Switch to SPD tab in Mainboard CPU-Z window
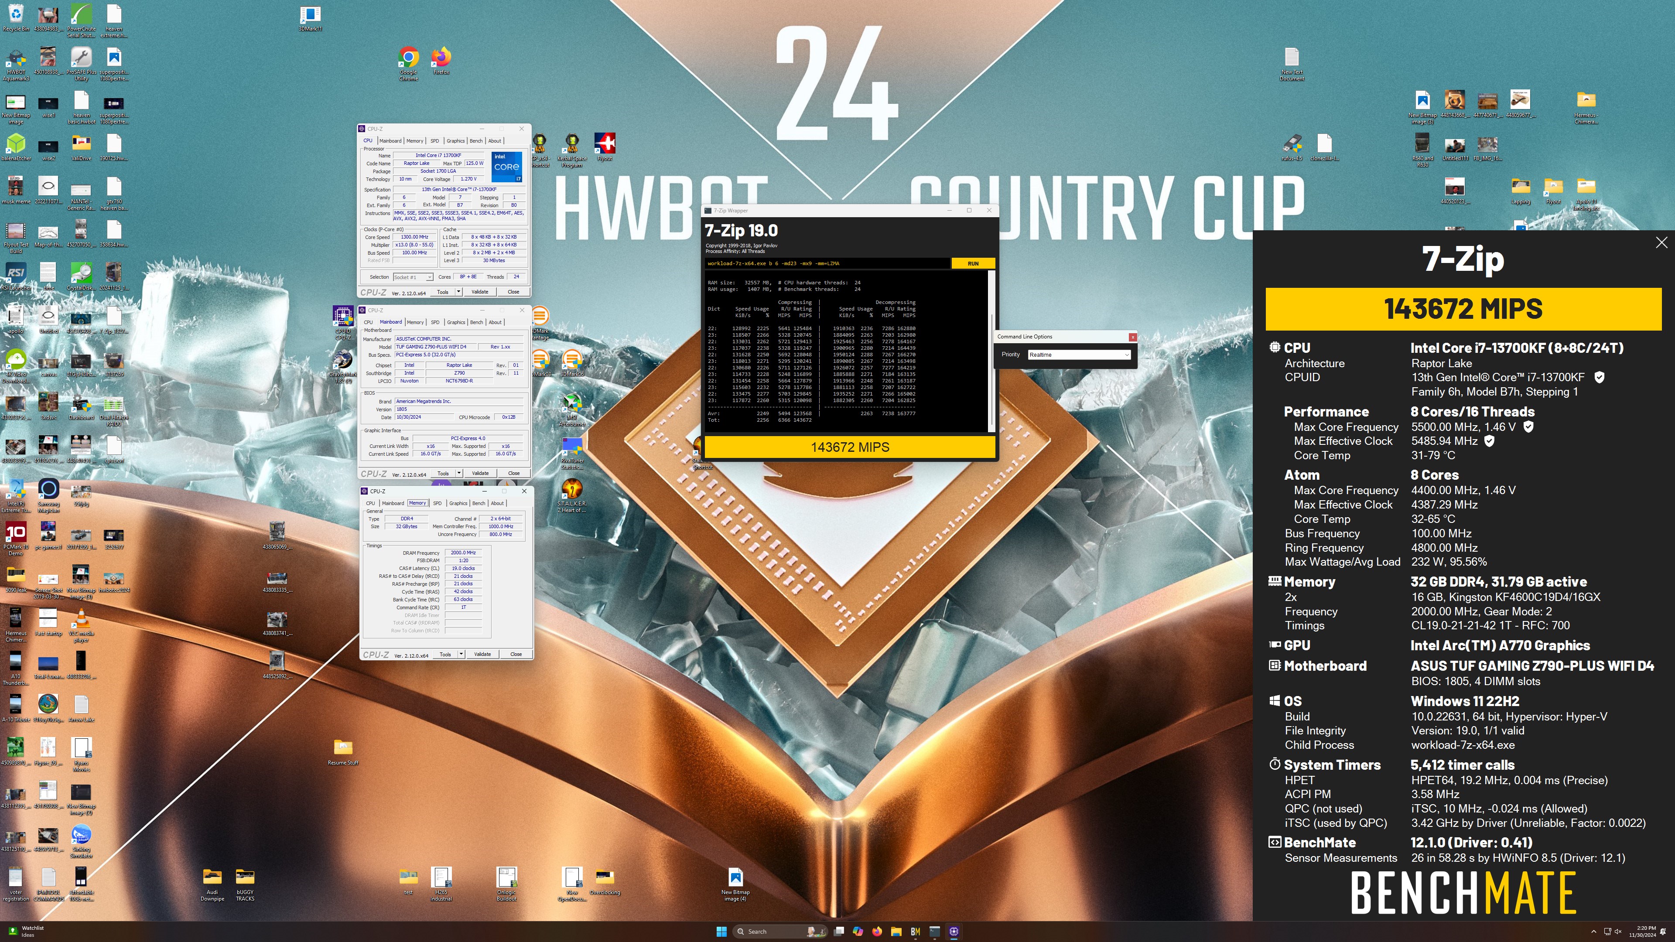The width and height of the screenshot is (1675, 942). point(435,322)
